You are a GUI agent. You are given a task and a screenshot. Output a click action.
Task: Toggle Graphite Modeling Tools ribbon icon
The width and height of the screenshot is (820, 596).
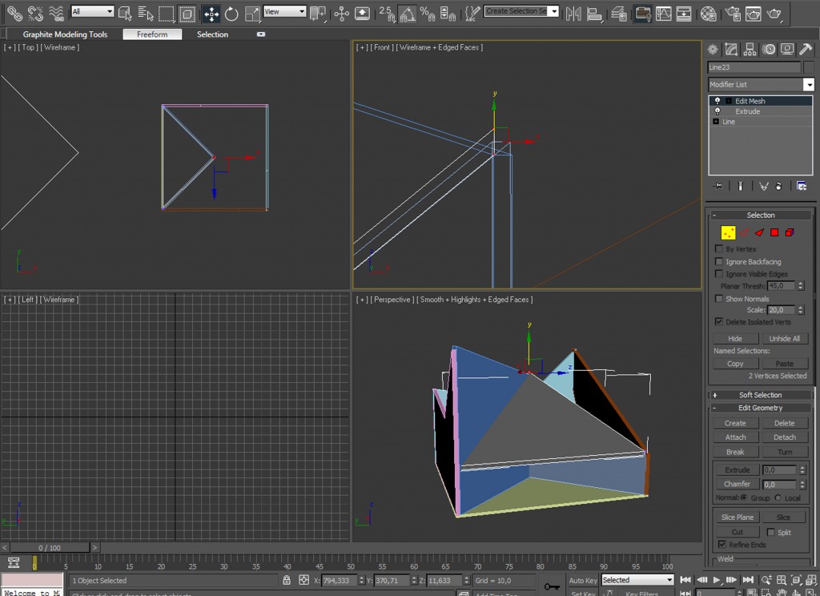click(643, 14)
